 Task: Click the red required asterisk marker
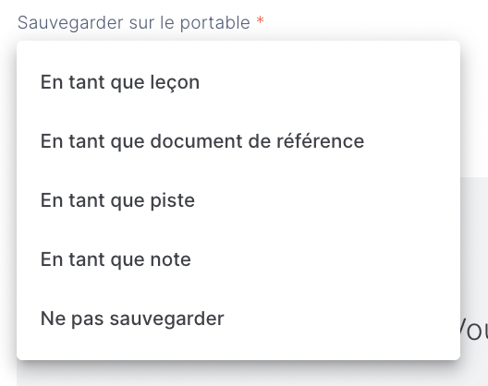(x=261, y=21)
